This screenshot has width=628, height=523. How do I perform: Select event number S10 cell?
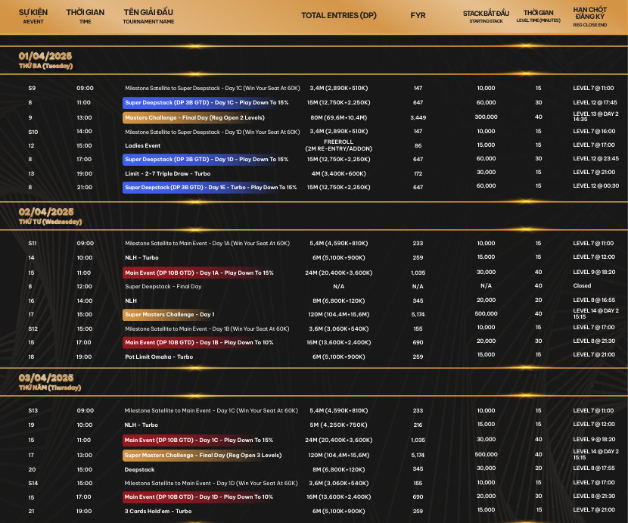pyautogui.click(x=33, y=132)
